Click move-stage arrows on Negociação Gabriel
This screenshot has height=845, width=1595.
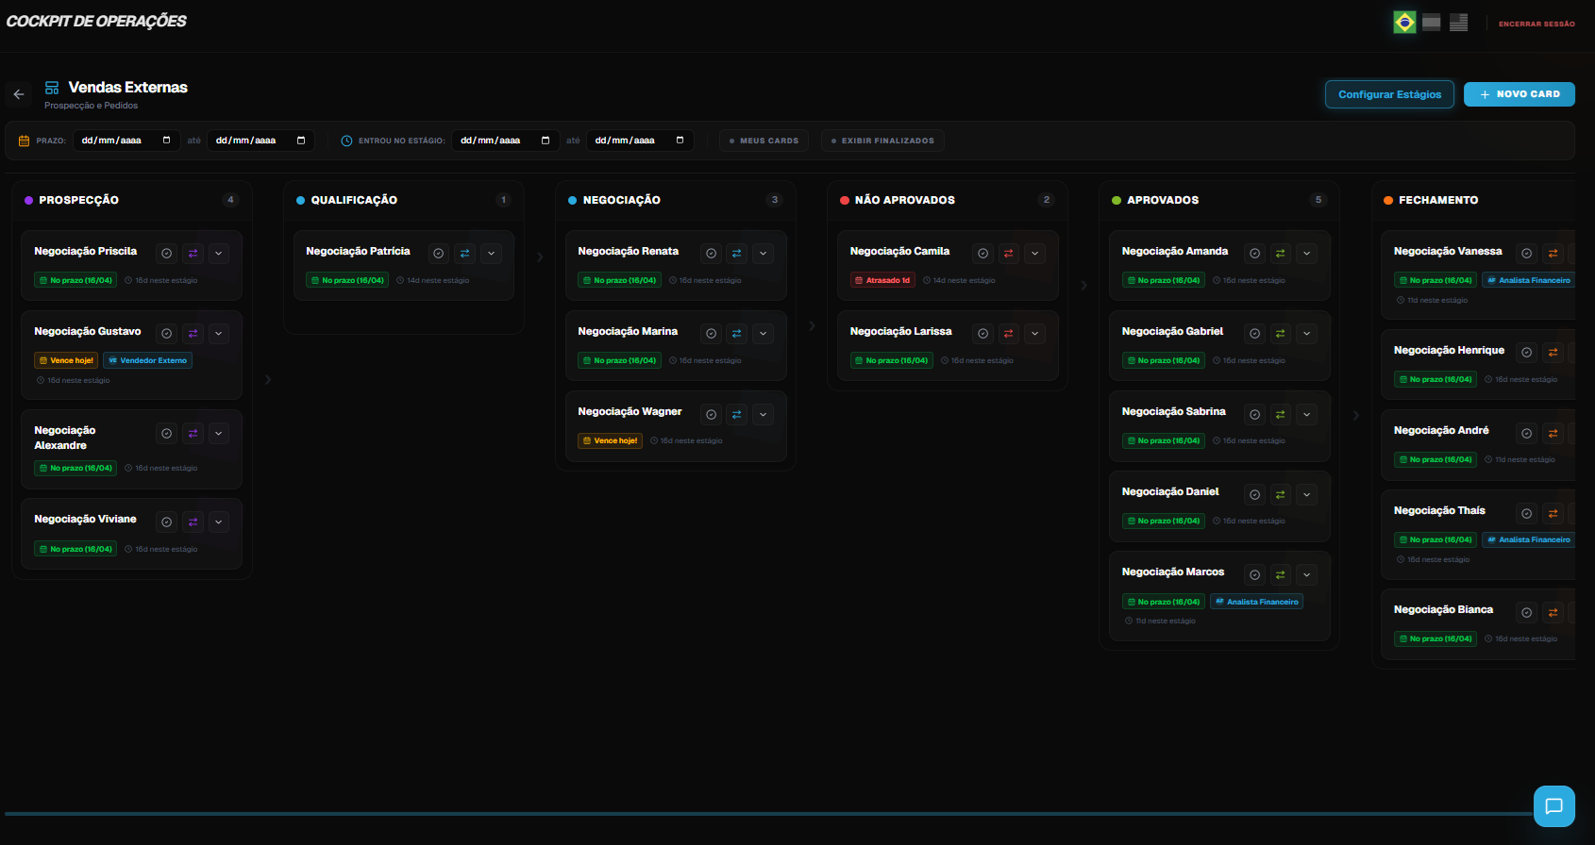[1281, 334]
